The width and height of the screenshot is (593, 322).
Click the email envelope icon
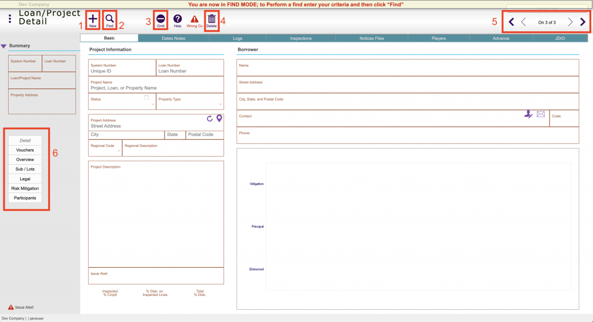click(x=541, y=114)
